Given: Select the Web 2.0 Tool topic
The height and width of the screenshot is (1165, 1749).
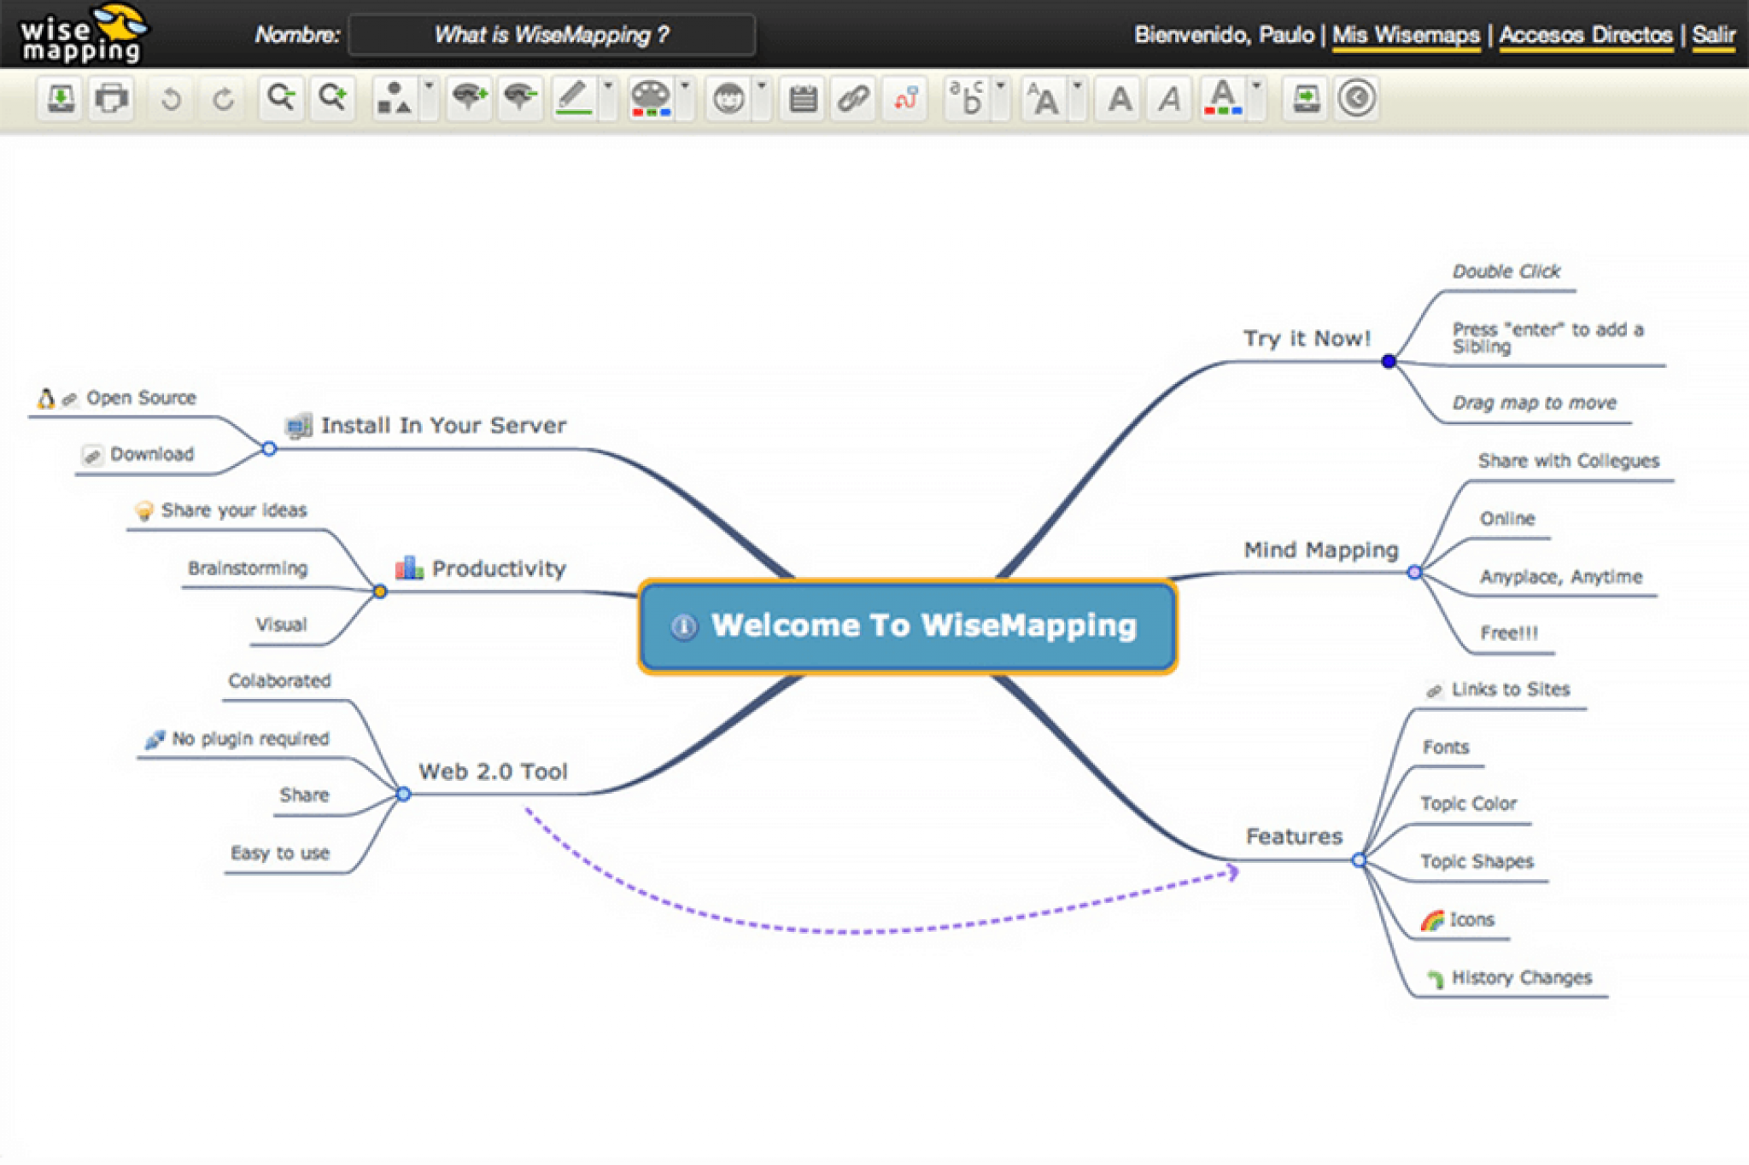Looking at the screenshot, I should click(x=493, y=772).
